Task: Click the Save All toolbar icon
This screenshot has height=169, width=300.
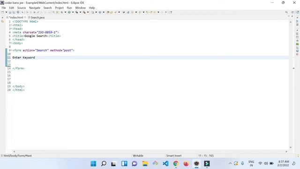Action: point(14,12)
